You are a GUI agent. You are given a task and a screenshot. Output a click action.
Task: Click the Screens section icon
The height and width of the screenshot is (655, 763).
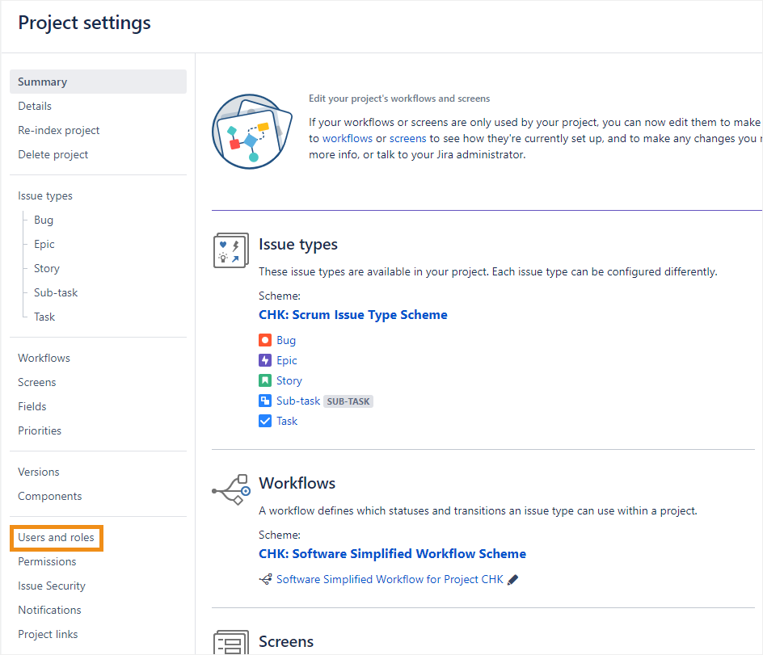[230, 643]
